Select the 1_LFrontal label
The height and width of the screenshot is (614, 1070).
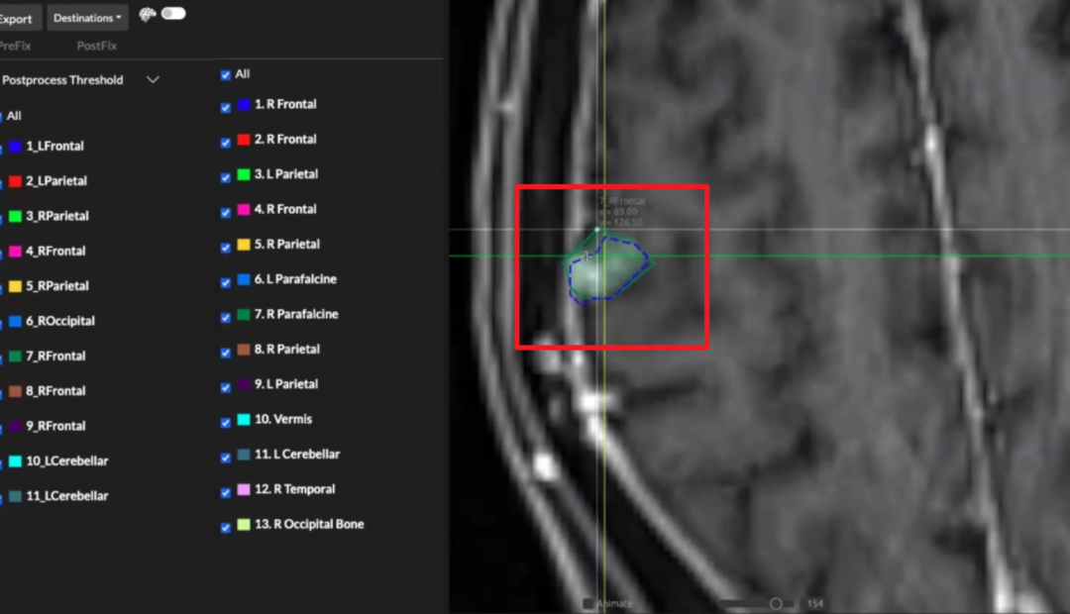click(x=54, y=146)
